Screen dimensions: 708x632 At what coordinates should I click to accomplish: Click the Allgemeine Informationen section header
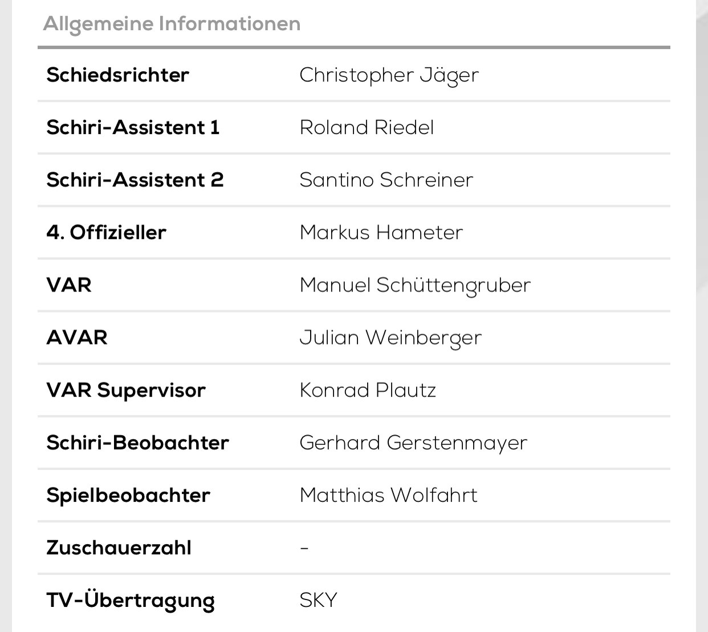pos(172,24)
